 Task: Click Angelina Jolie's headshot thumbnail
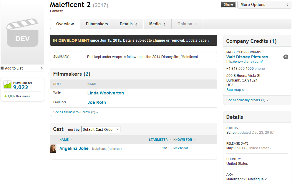(x=53, y=149)
